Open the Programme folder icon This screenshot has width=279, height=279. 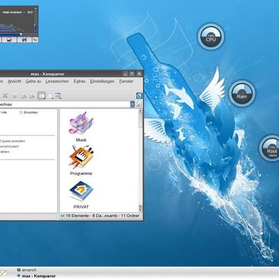click(x=81, y=157)
